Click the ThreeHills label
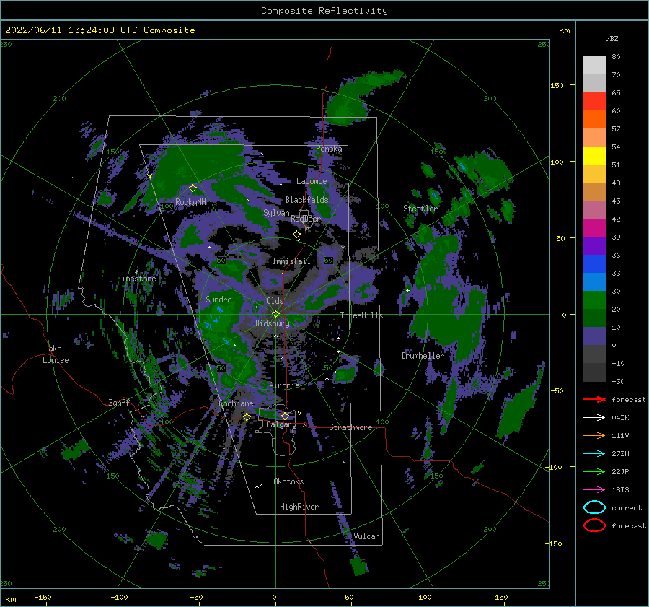This screenshot has width=649, height=607. [x=362, y=315]
